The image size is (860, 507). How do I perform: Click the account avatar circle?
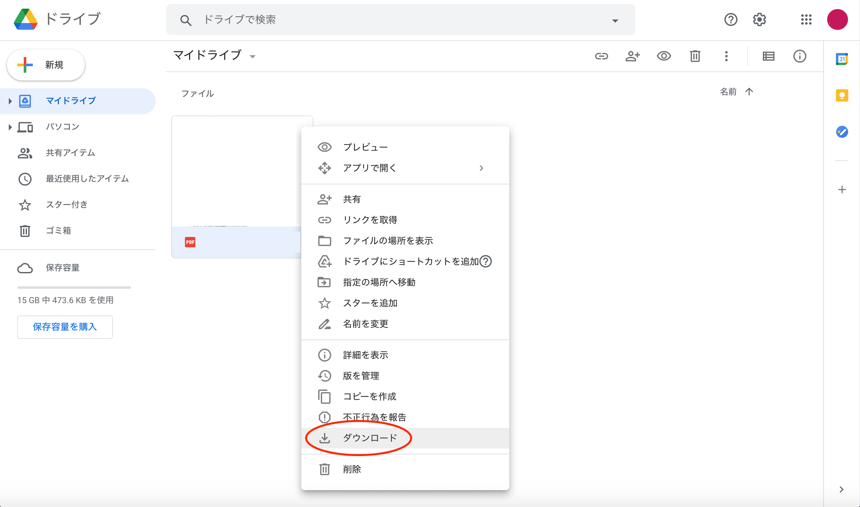(x=838, y=20)
